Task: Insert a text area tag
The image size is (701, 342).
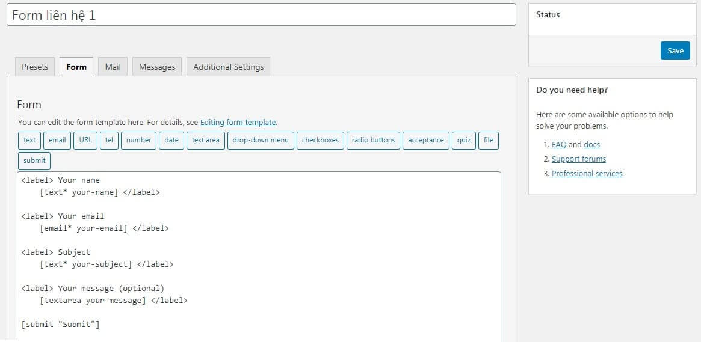Action: (x=205, y=140)
